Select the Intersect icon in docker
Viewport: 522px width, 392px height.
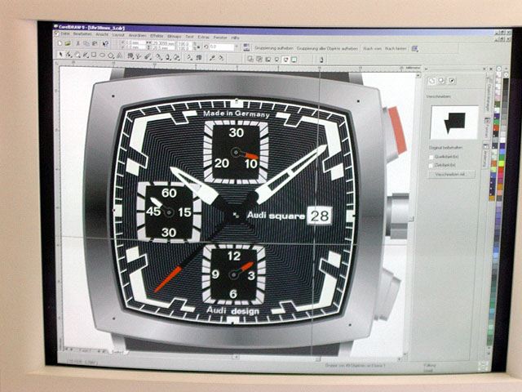point(452,81)
